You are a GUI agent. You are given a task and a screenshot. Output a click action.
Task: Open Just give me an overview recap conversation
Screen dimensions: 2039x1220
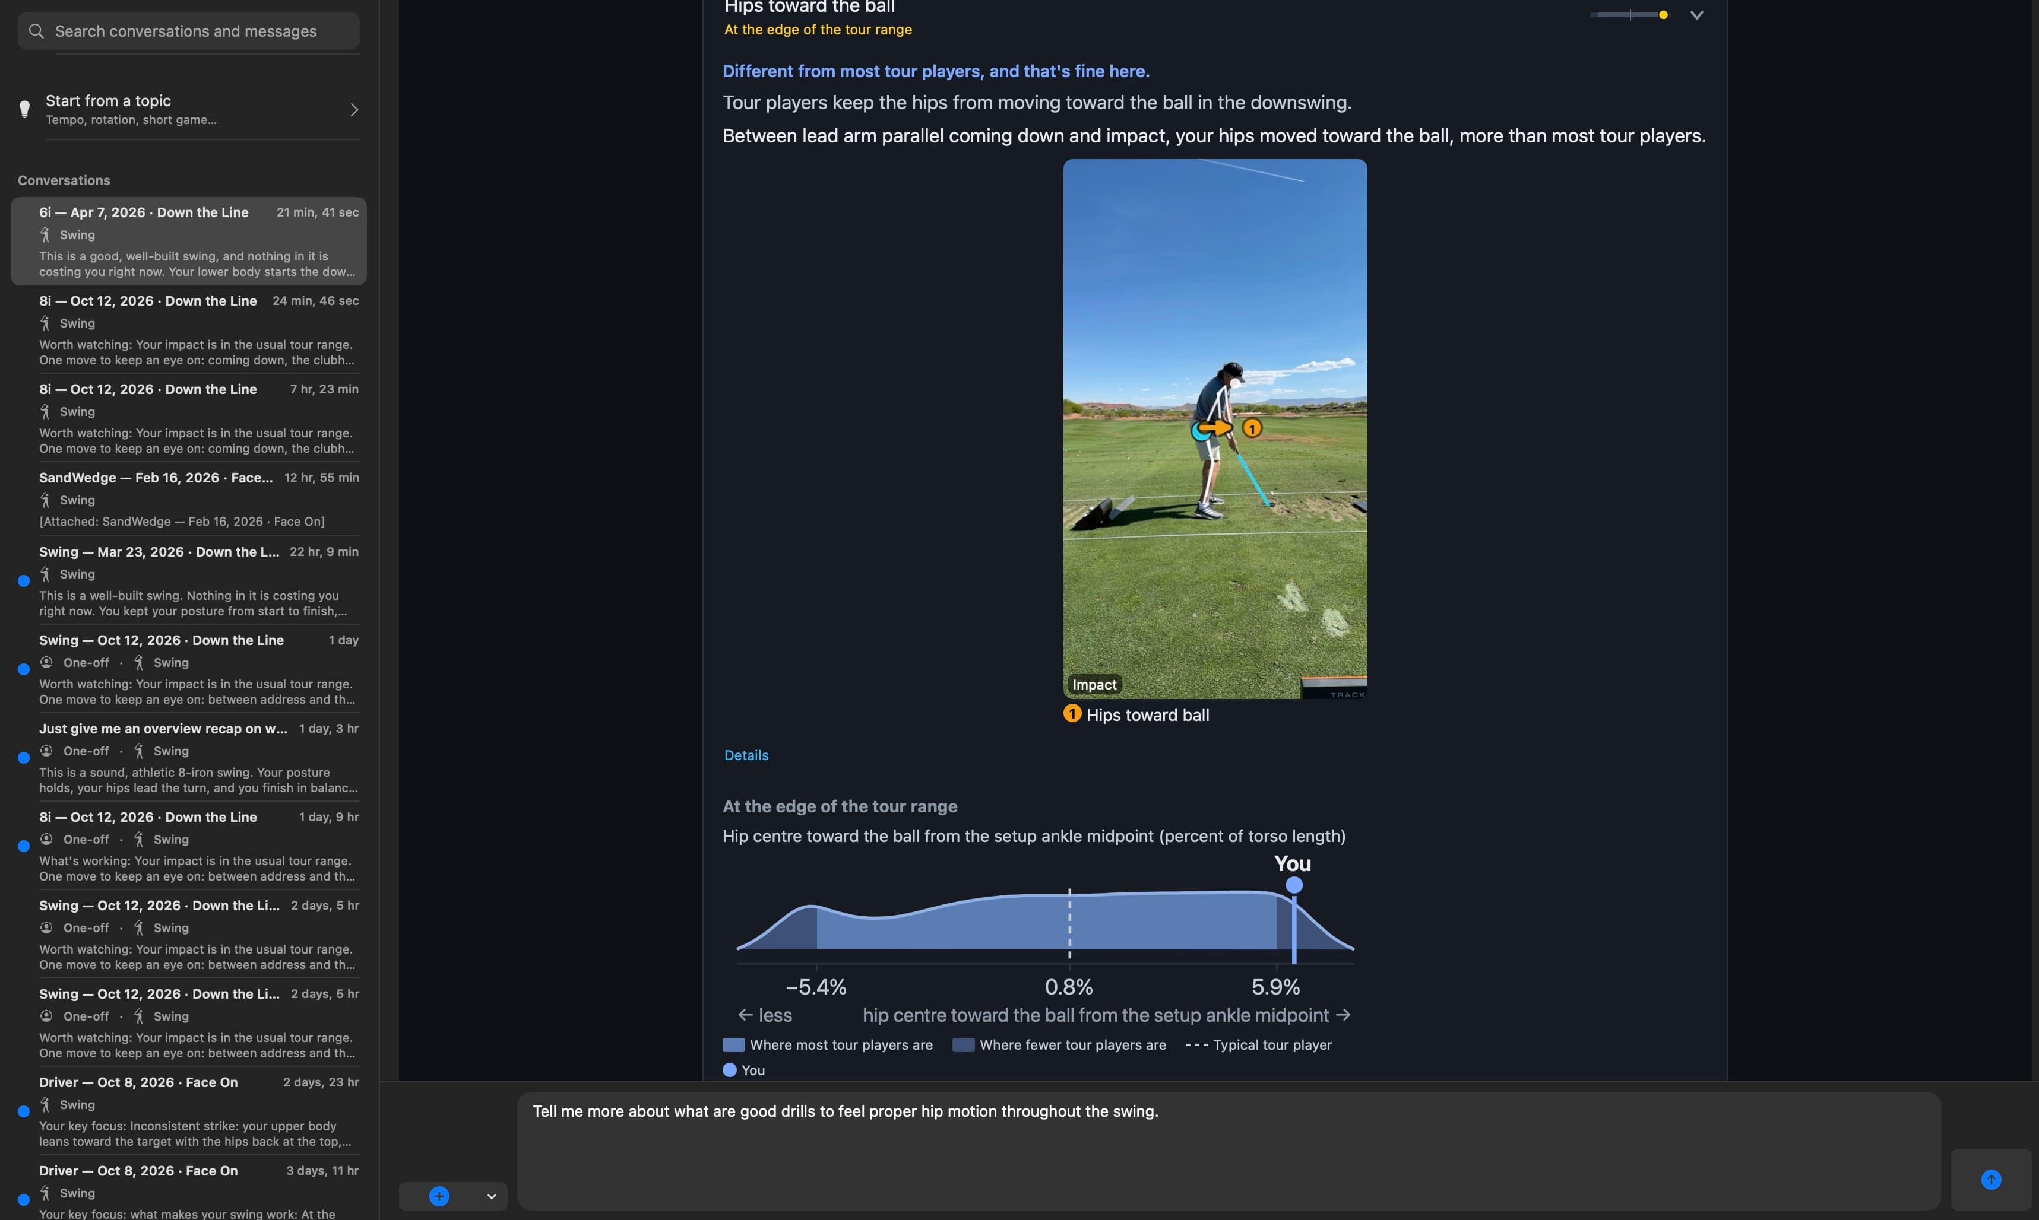(188, 757)
